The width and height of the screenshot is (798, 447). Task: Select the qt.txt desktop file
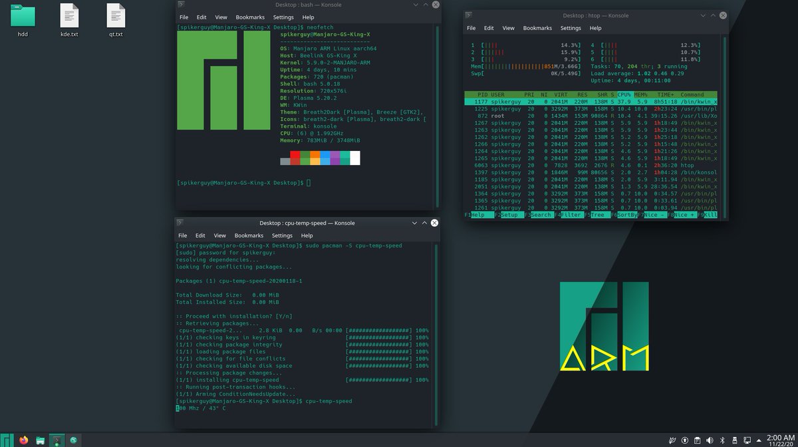tap(116, 19)
